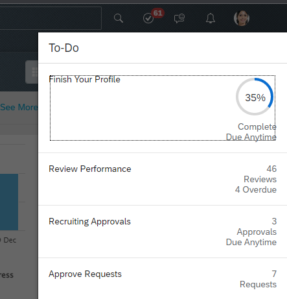Open the user profile avatar
Screen dimensions: 287x299
pos(242,18)
